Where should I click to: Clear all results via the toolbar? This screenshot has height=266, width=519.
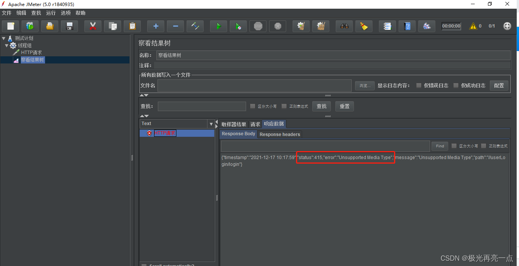(x=321, y=26)
